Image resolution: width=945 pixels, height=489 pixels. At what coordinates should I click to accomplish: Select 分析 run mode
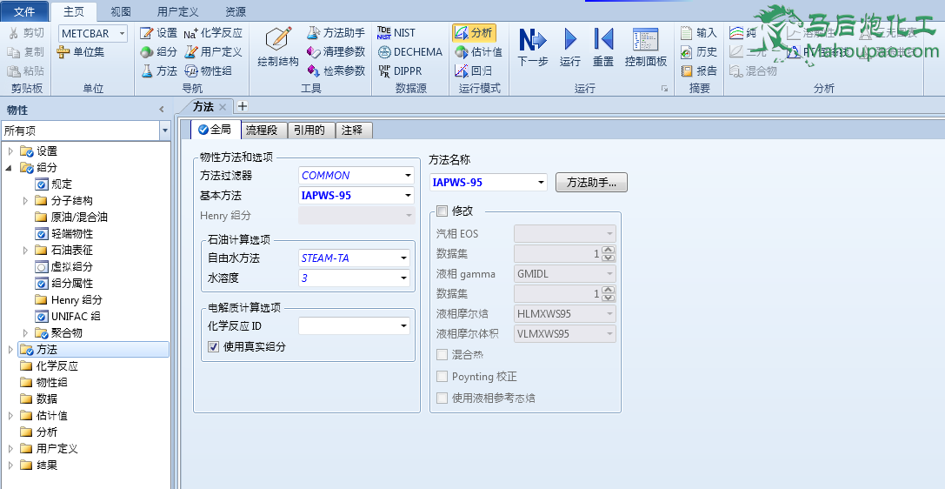coord(475,32)
